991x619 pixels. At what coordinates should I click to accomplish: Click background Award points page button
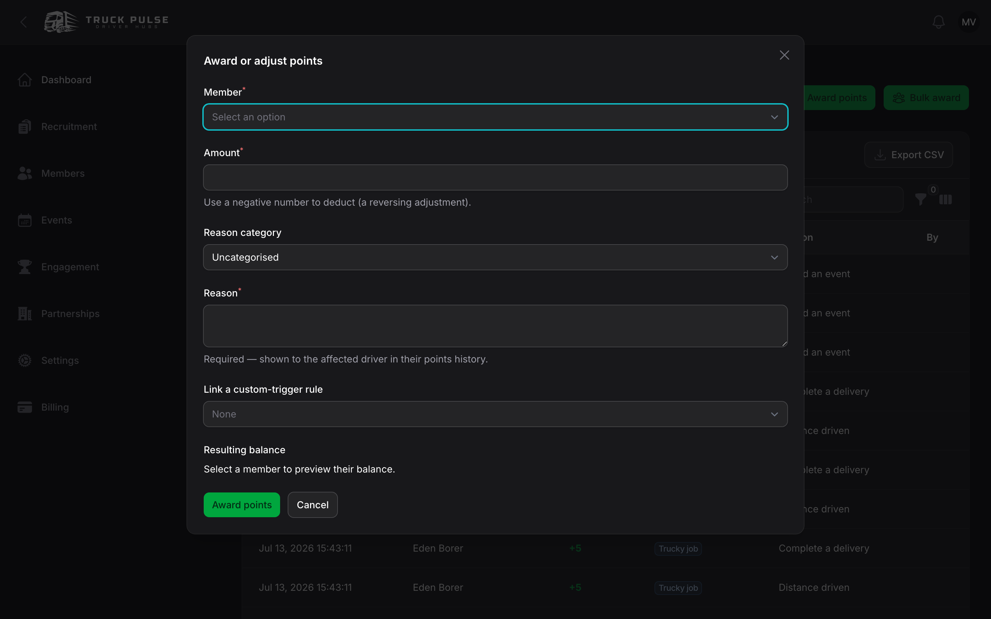[x=839, y=98]
